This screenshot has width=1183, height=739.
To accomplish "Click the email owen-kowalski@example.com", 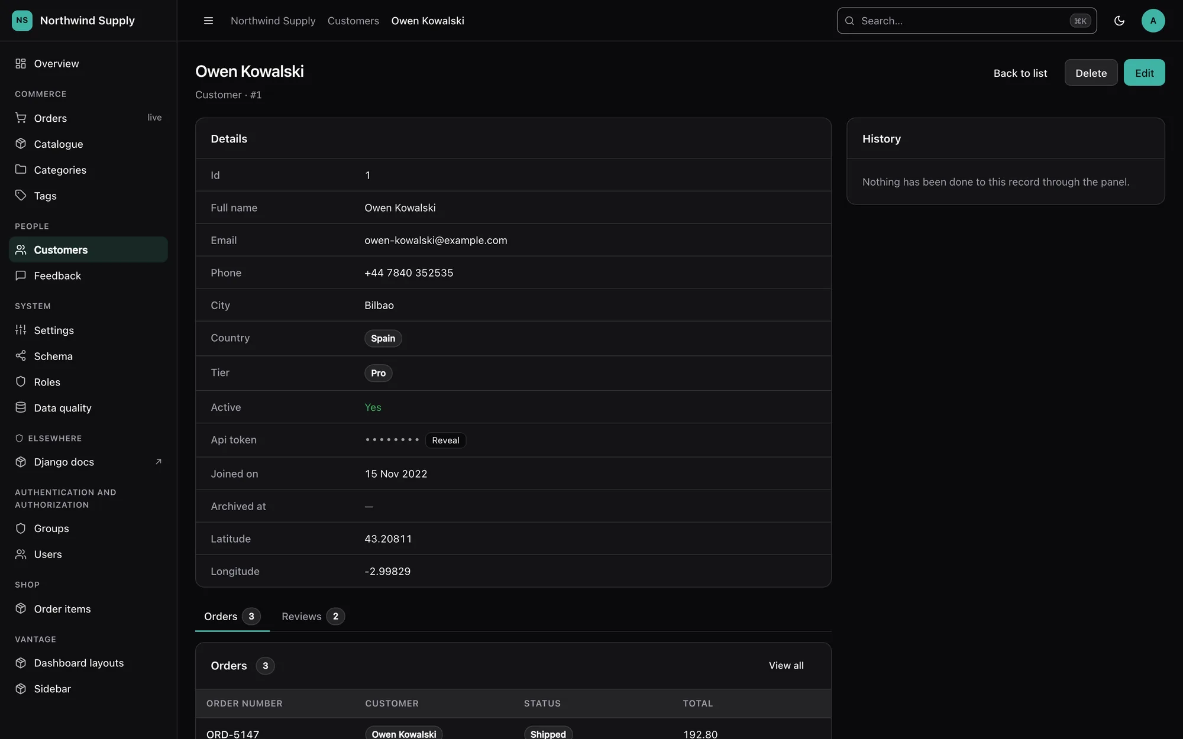I will point(436,240).
